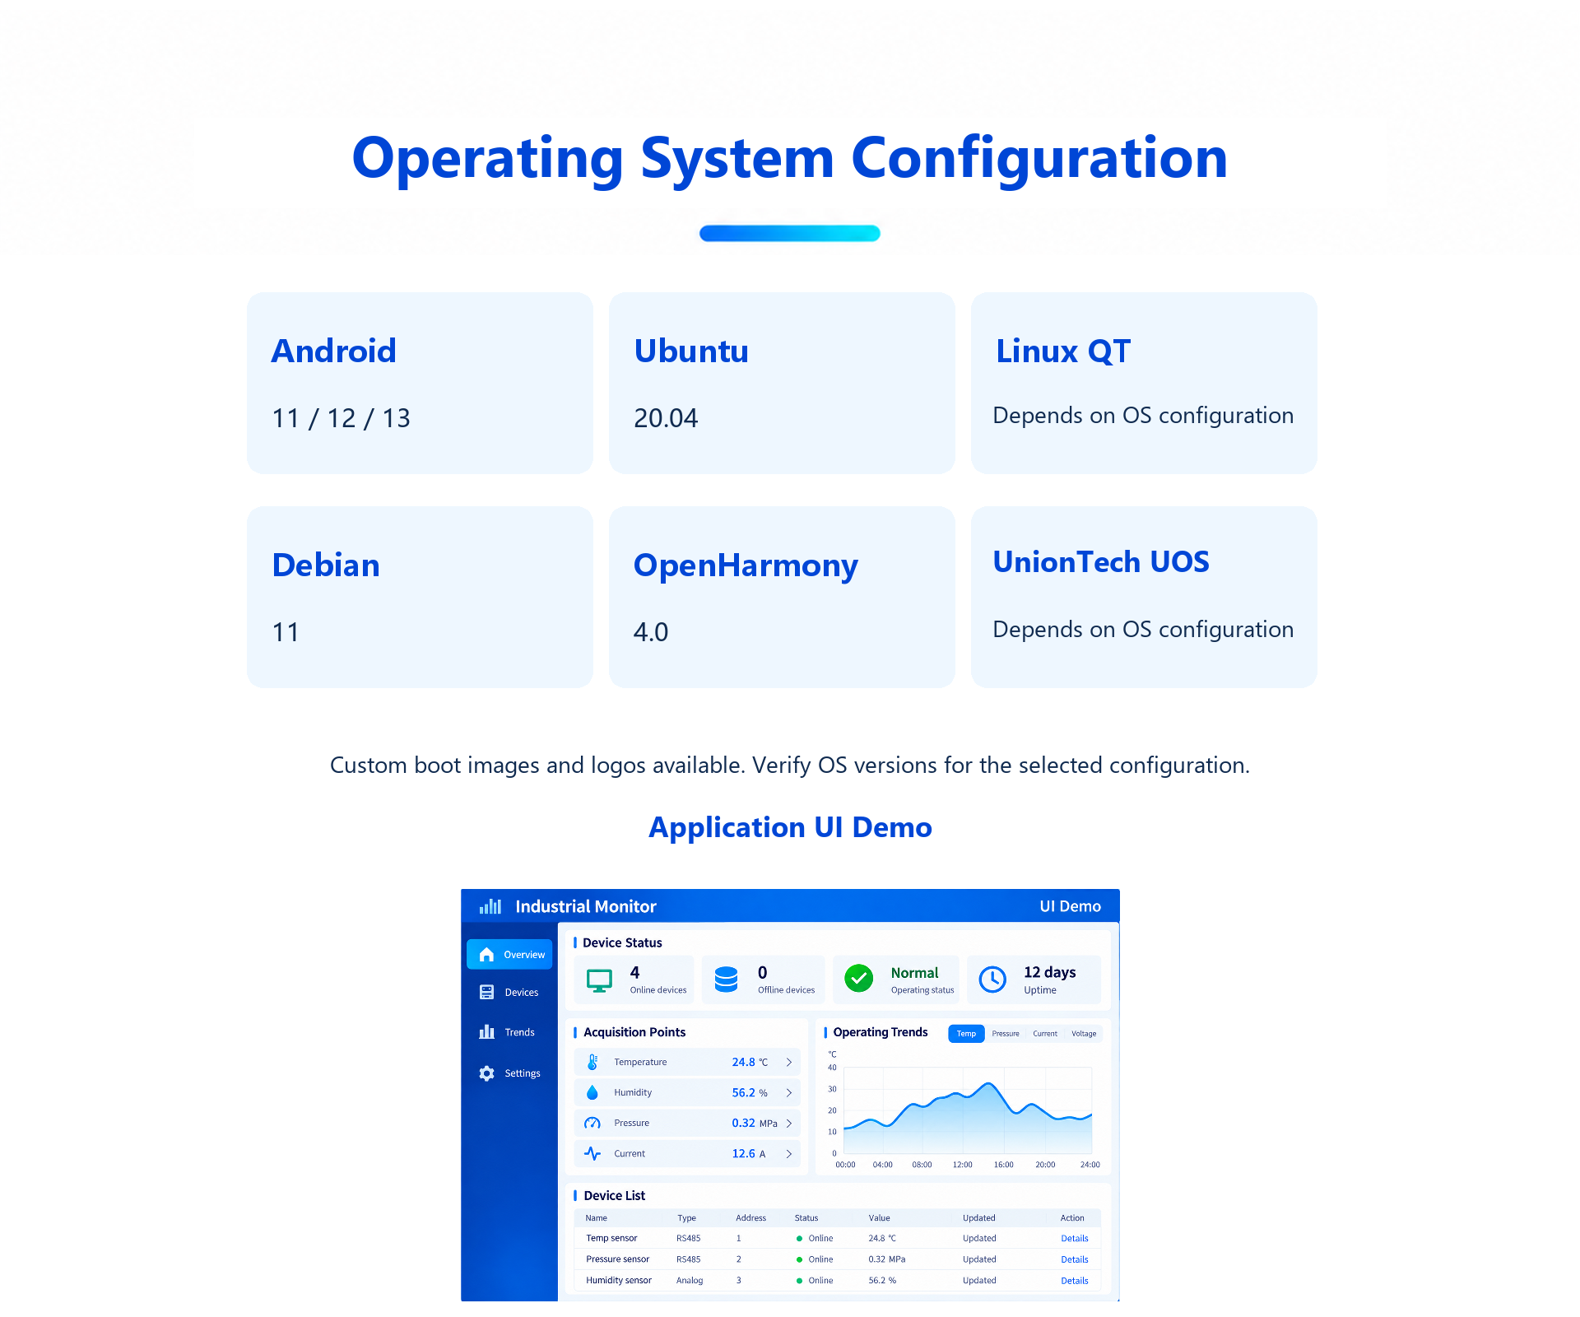Click the 'Address' column header
Viewport: 1580px width, 1317px height.
(750, 1218)
